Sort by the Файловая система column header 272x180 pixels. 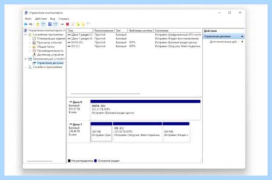140,31
